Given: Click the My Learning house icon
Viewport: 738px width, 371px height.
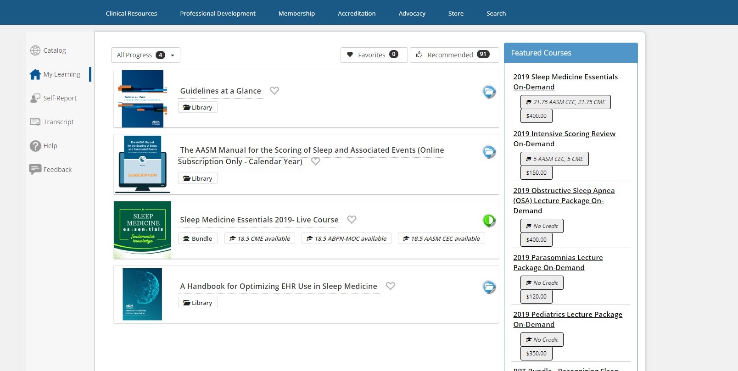Looking at the screenshot, I should tap(35, 74).
